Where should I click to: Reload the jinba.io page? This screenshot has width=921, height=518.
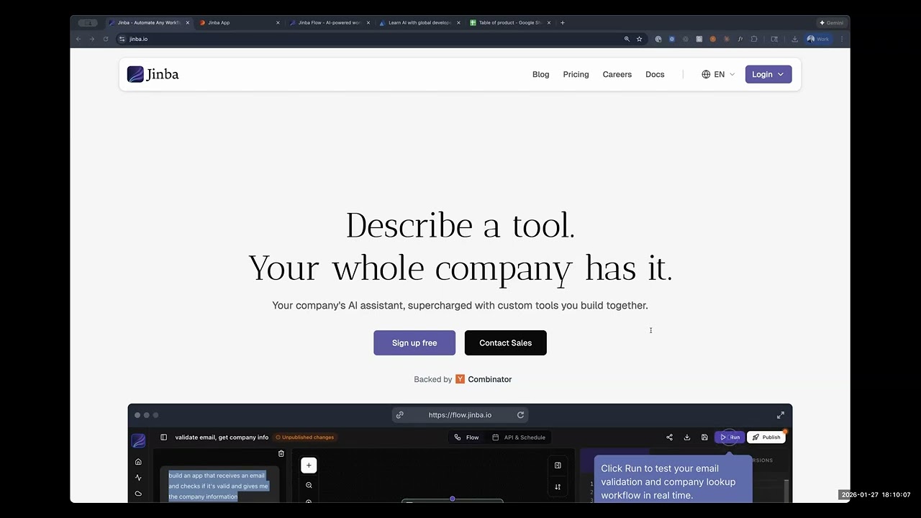[106, 39]
